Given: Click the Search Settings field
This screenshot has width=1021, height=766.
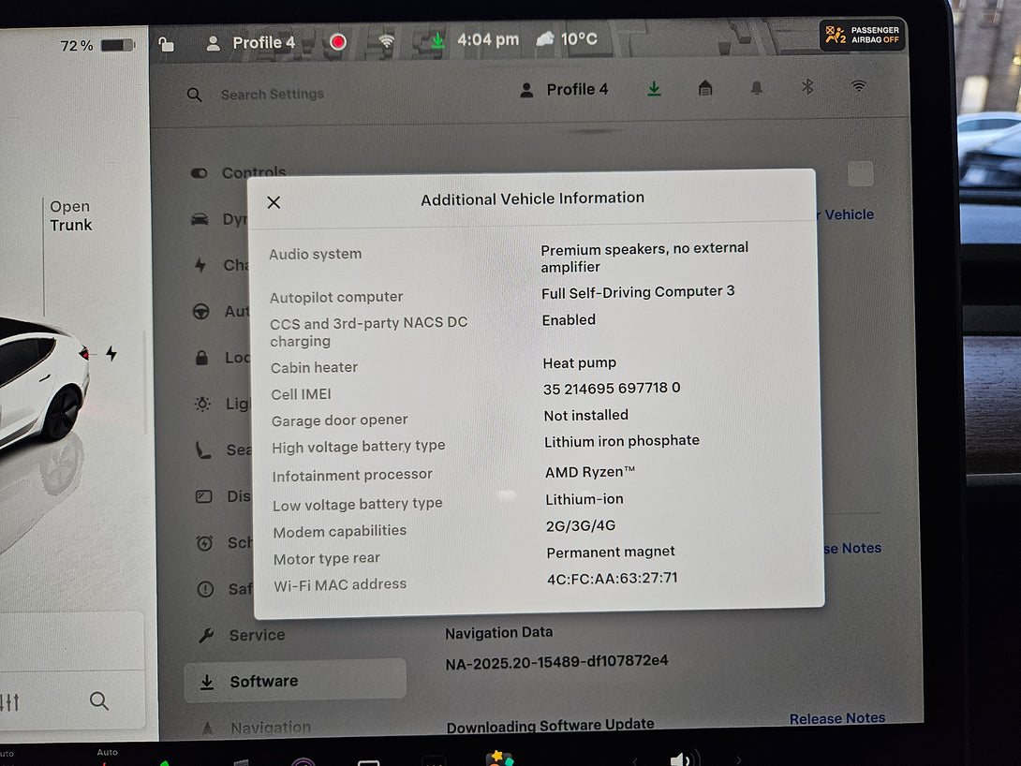Looking at the screenshot, I should [x=272, y=95].
